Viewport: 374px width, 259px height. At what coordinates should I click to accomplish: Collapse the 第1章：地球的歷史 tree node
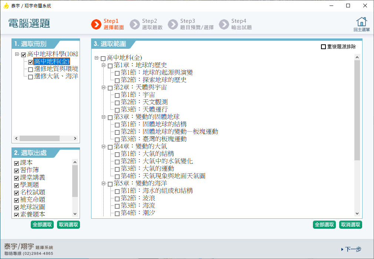click(x=104, y=65)
